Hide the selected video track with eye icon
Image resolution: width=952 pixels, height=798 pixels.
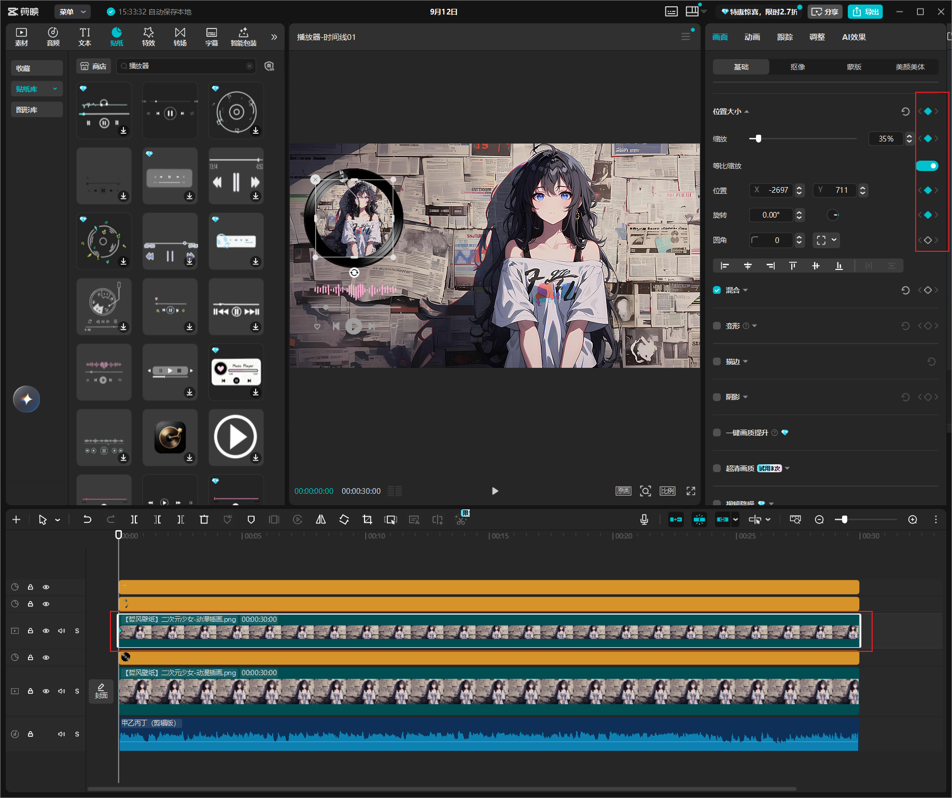46,631
